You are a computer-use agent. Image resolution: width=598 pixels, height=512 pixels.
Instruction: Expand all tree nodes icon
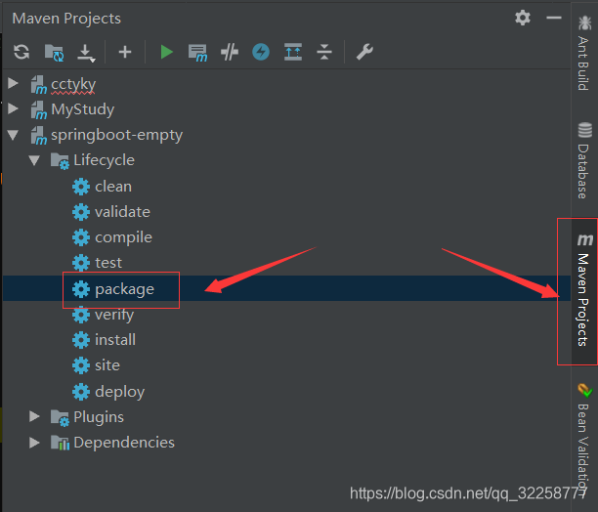point(293,52)
